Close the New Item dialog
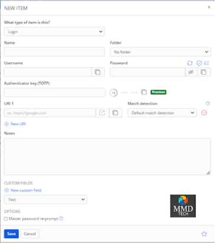The image size is (215, 243). (209, 7)
